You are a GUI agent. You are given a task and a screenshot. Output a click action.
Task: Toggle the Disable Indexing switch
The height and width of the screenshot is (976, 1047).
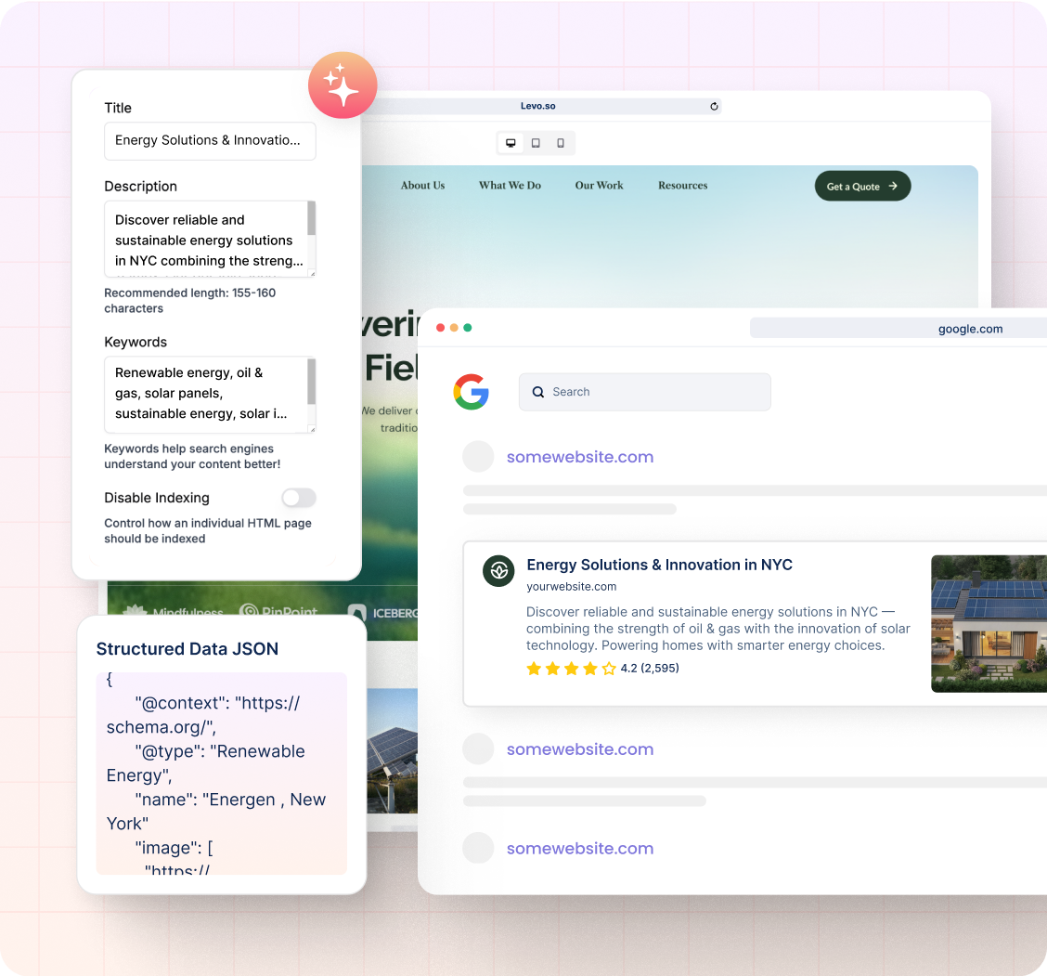click(x=299, y=498)
